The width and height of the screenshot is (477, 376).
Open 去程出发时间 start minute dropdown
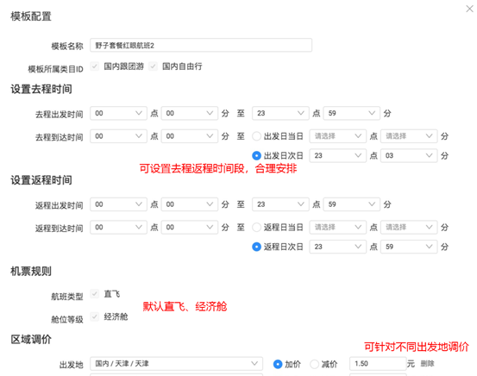click(190, 113)
